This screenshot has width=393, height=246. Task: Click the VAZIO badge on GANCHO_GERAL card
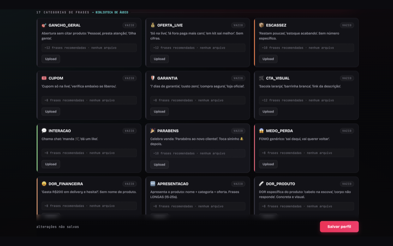pyautogui.click(x=130, y=25)
